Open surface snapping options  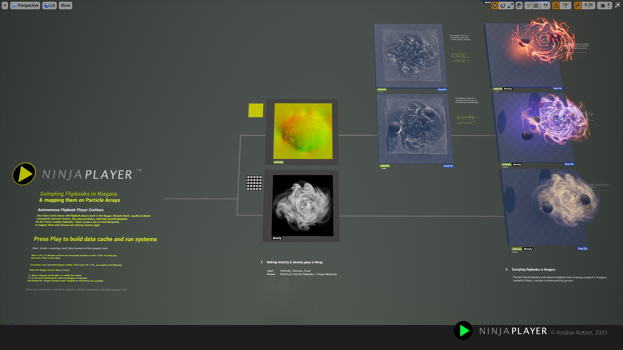[528, 6]
